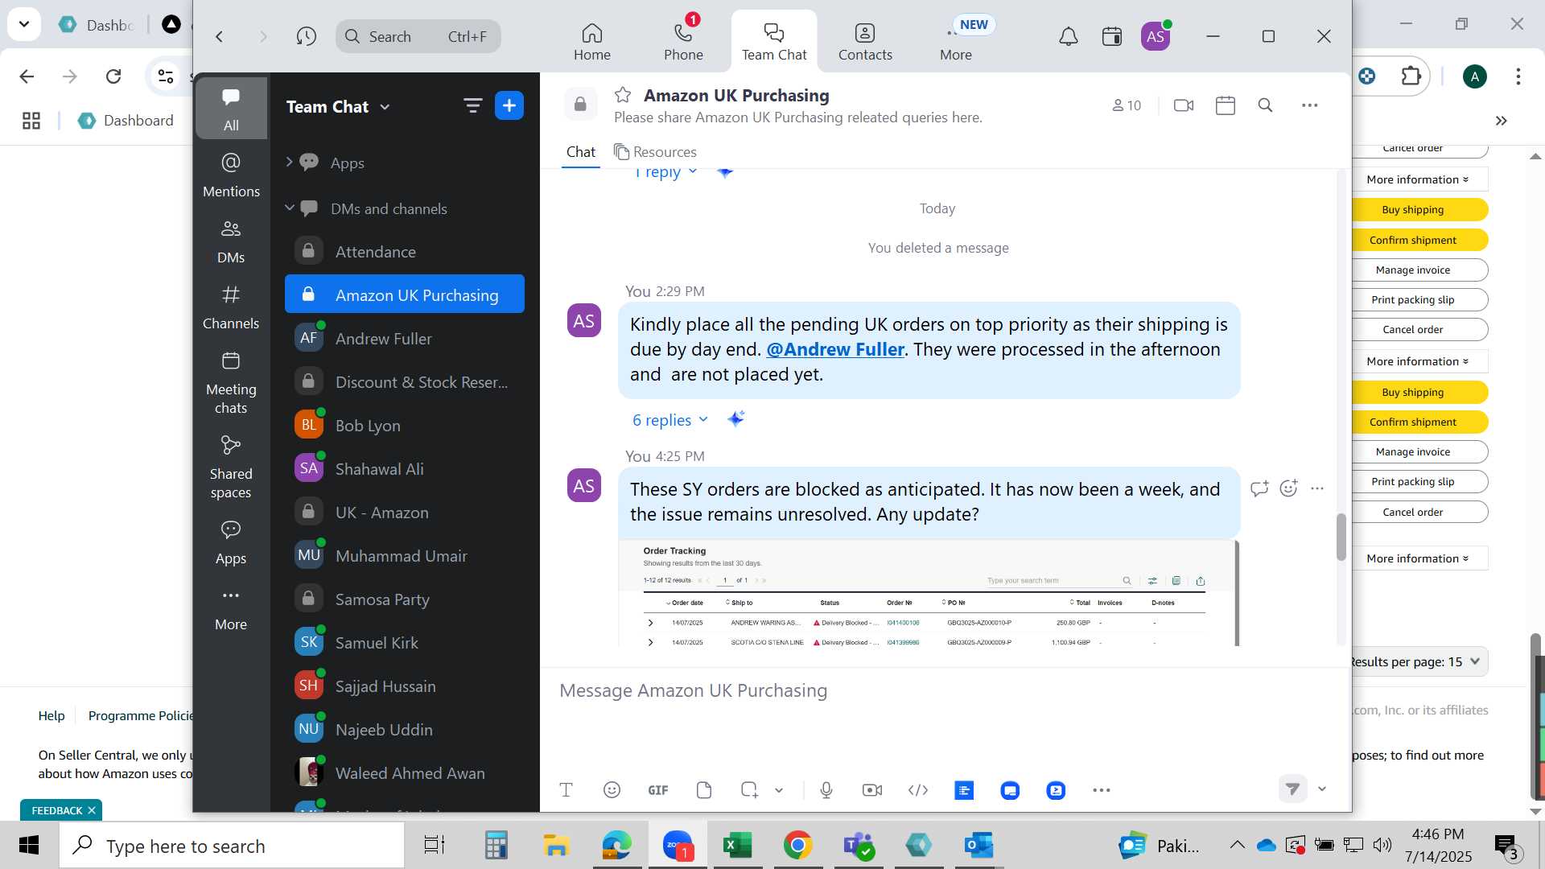
Task: Open Meeting chats in the sidebar
Action: [231, 382]
